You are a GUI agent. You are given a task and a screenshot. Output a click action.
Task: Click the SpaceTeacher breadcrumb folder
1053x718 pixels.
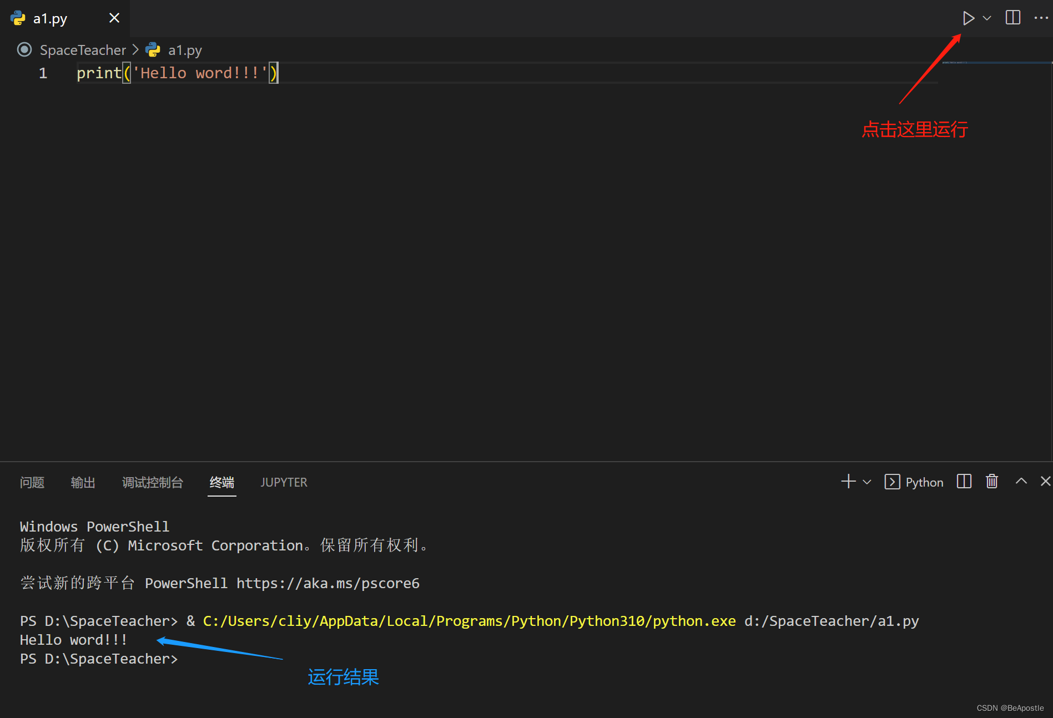pyautogui.click(x=83, y=50)
